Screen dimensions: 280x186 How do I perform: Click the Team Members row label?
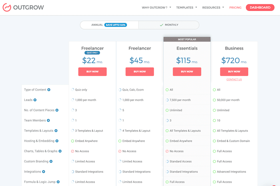click(x=35, y=121)
